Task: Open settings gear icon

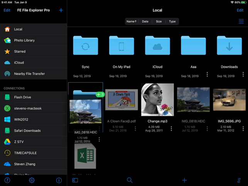Action: click(x=32, y=180)
